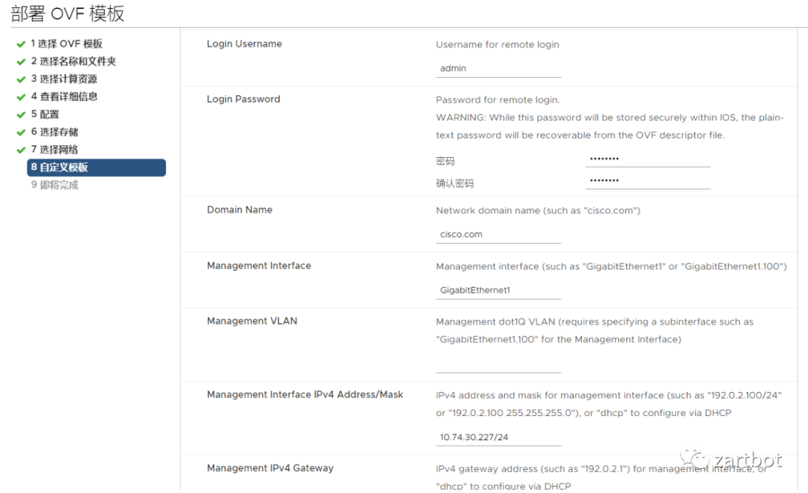Focus the Login Username field containing admin
The width and height of the screenshot is (808, 493).
[x=498, y=69]
